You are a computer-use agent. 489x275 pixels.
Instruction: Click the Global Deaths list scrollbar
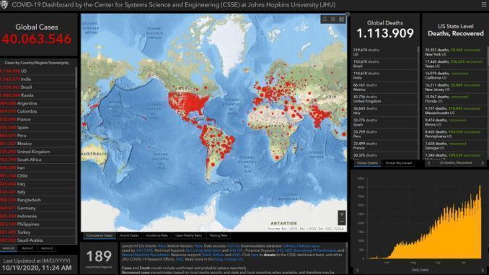418,103
